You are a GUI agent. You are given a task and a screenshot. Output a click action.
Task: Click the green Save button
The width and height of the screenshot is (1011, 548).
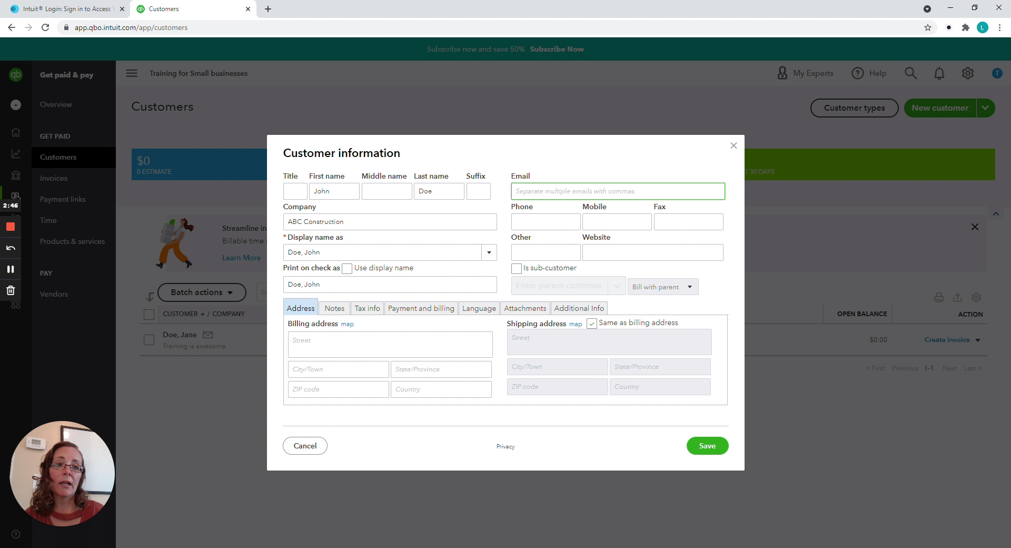pos(707,446)
